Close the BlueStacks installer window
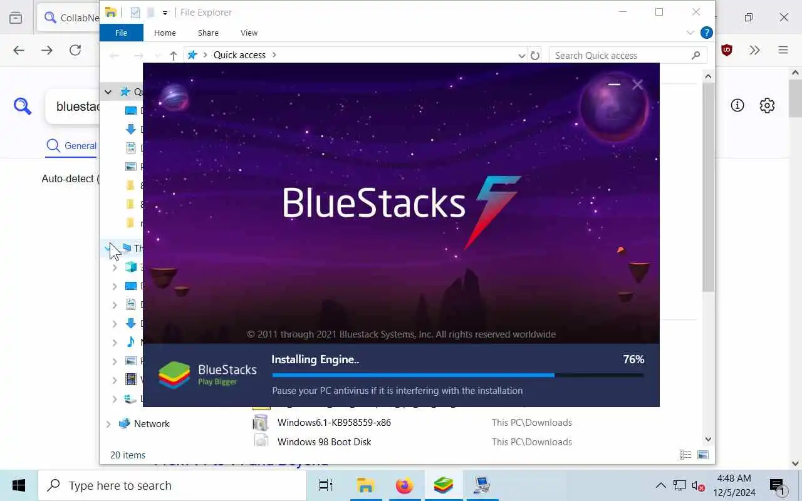 638,84
